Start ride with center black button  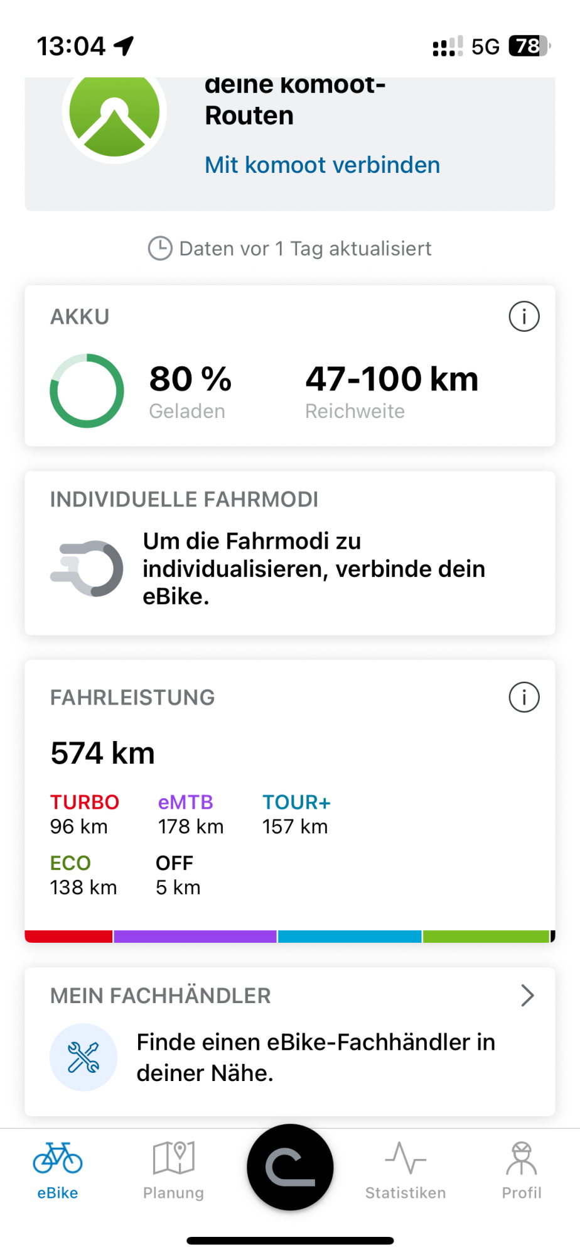point(290,1167)
